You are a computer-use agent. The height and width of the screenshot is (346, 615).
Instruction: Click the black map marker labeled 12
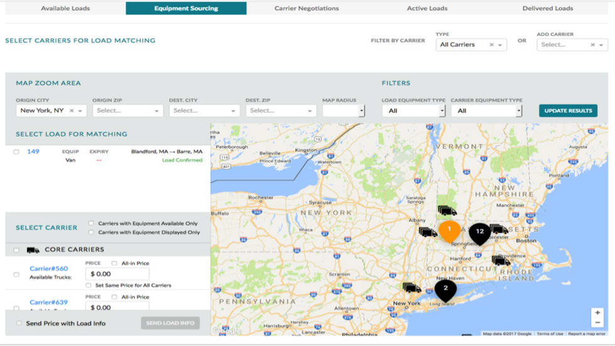[x=479, y=232]
